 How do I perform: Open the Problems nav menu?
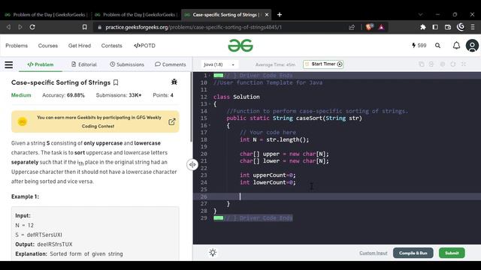pos(17,46)
